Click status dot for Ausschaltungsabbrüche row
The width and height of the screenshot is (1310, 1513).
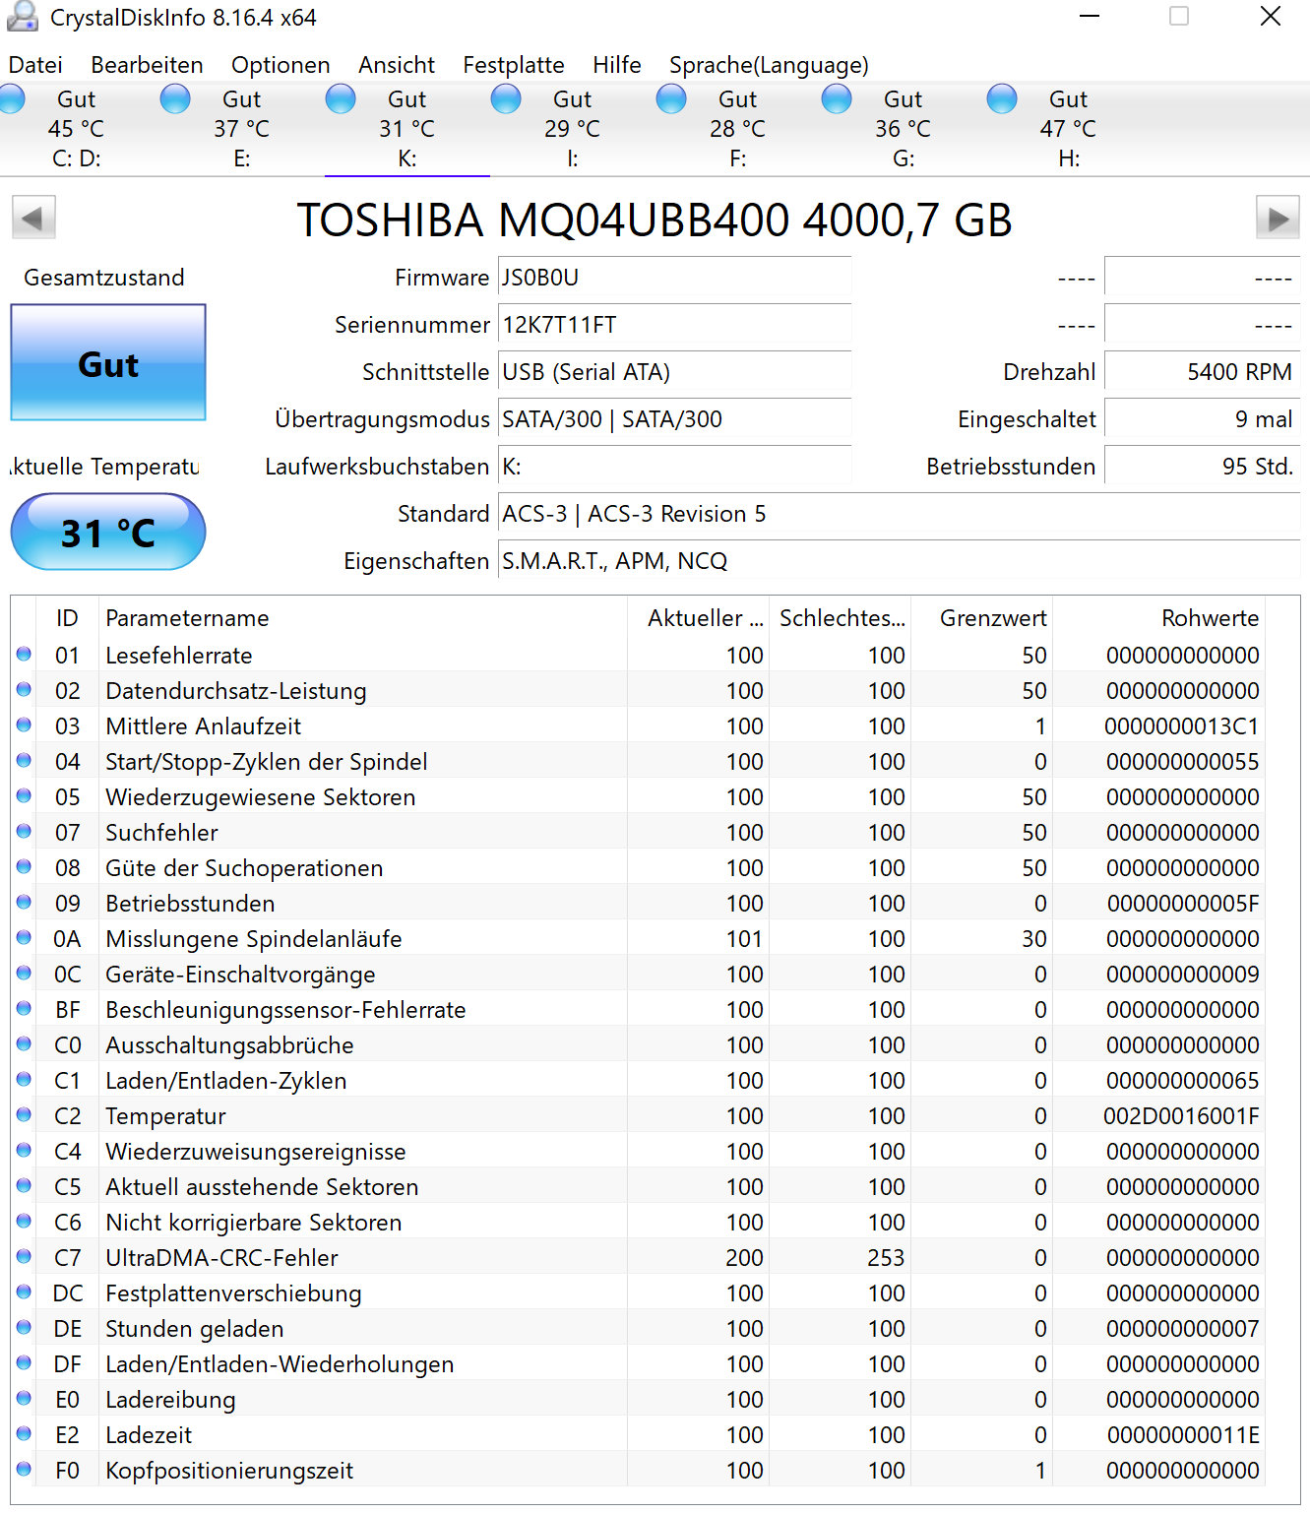pos(24,1043)
